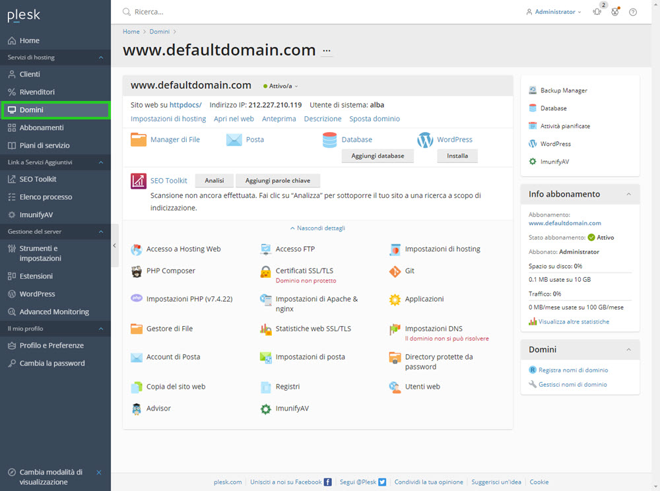Click the Manager di File folder icon

[139, 140]
